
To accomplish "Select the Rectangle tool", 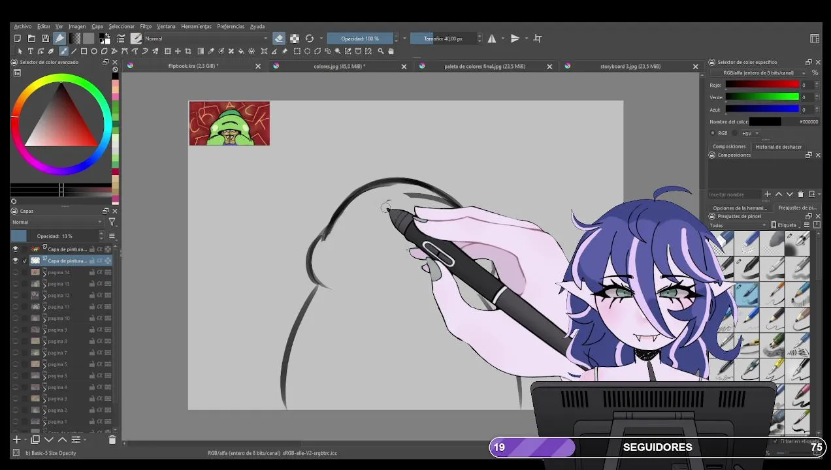I will point(84,51).
